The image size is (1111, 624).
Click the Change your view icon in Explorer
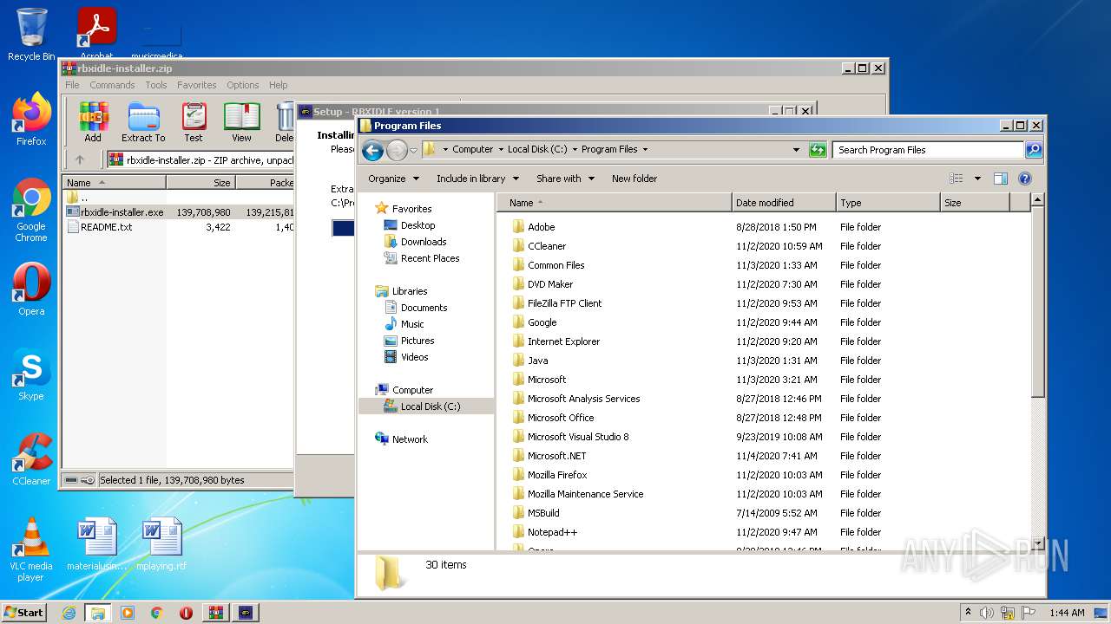pos(957,179)
